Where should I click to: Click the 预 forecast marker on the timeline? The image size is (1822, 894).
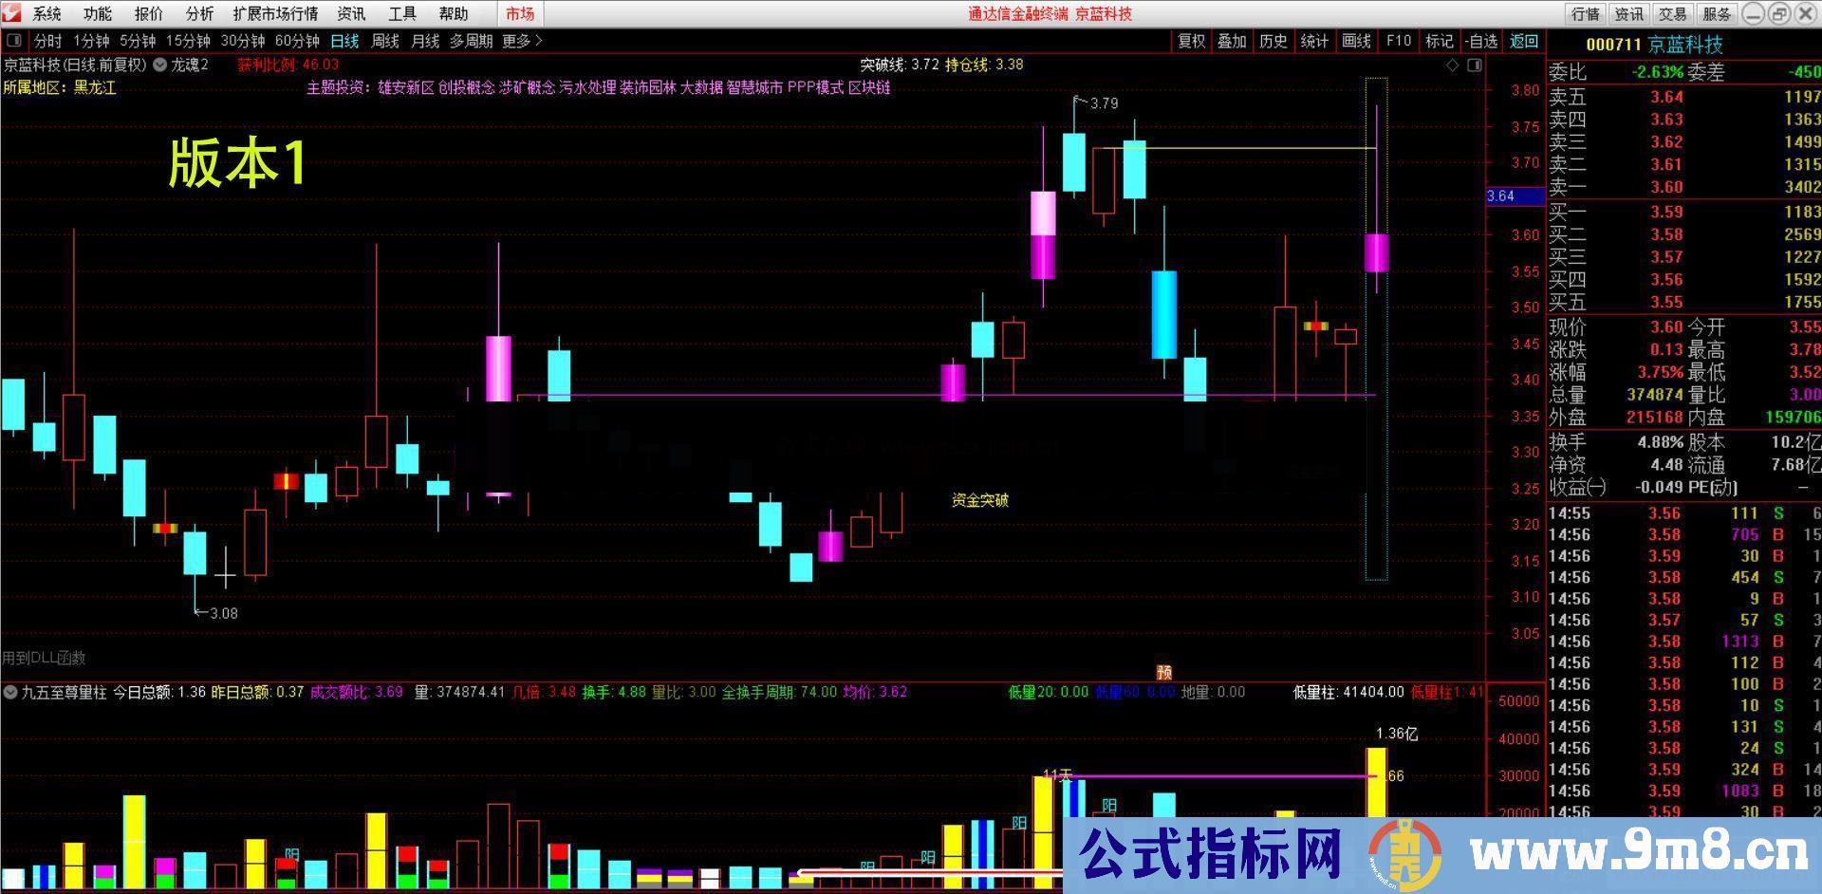[1164, 672]
